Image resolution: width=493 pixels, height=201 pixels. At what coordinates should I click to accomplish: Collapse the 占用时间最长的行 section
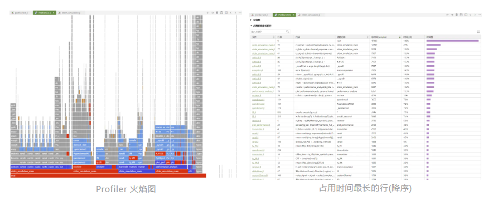tap(260, 26)
